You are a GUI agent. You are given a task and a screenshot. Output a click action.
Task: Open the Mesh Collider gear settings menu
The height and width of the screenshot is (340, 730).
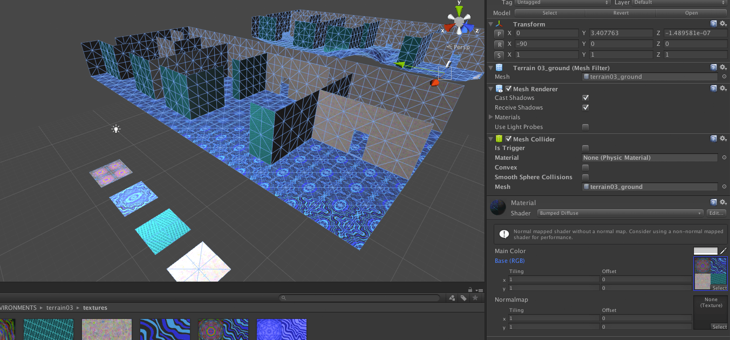click(x=723, y=138)
